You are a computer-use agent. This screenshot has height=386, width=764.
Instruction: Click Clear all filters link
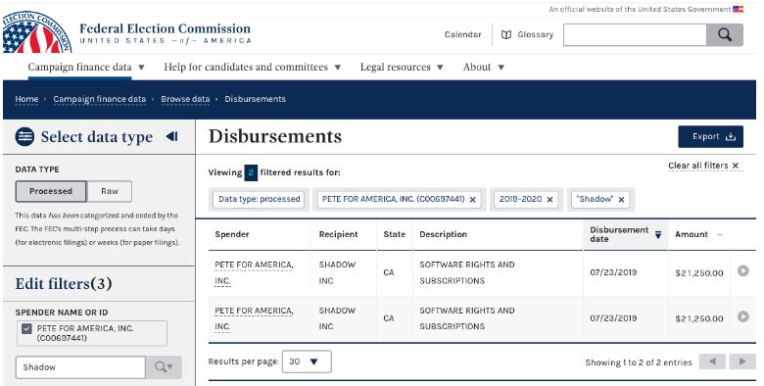(703, 166)
